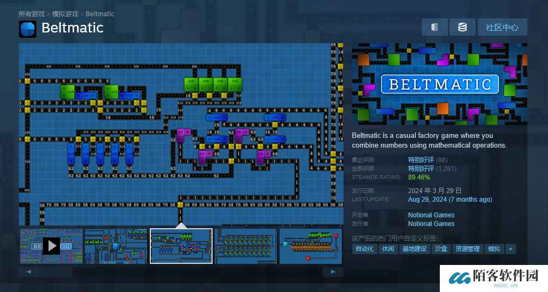Select the 休闲 tag

(388, 249)
